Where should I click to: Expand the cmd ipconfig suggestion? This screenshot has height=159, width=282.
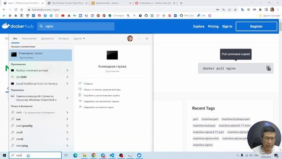tap(67, 125)
